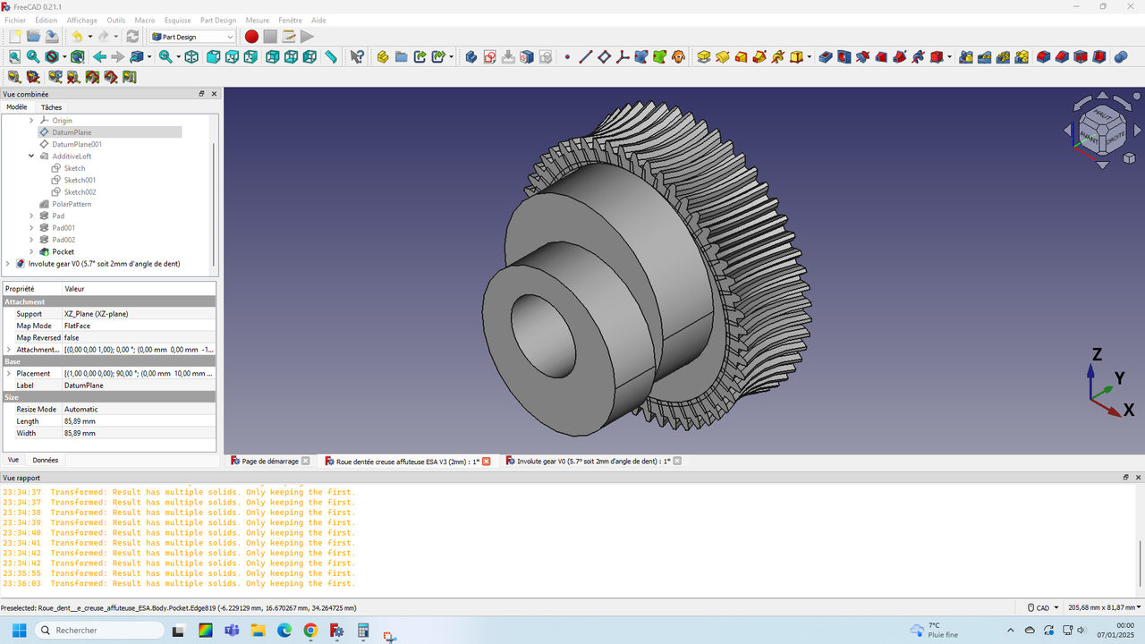Click the Clone tool icon
This screenshot has width=1145, height=644.
click(679, 57)
